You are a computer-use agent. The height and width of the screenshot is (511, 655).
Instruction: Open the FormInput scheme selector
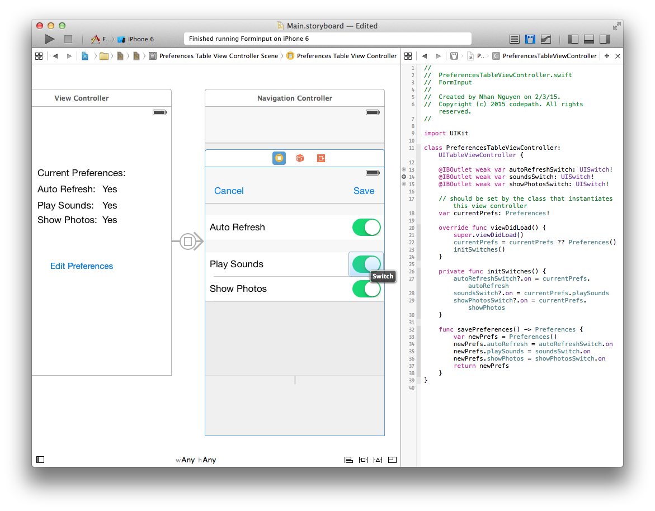(101, 39)
